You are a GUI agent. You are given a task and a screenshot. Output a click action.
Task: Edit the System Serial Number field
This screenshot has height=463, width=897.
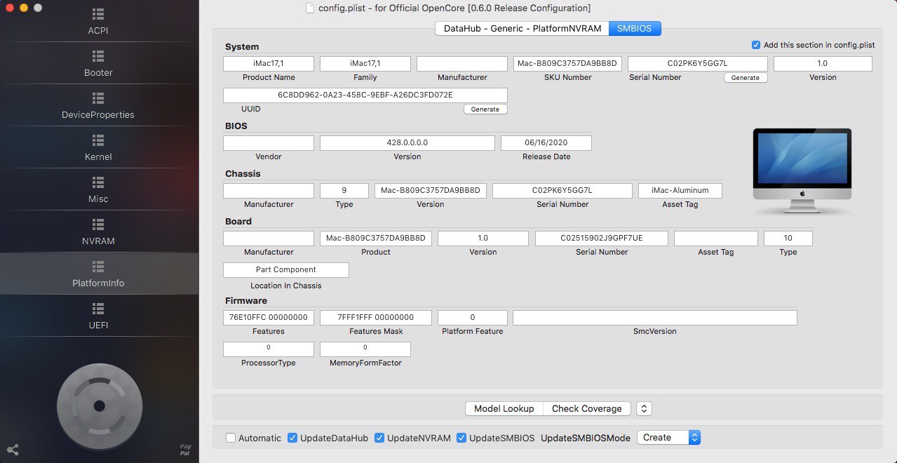click(x=698, y=64)
